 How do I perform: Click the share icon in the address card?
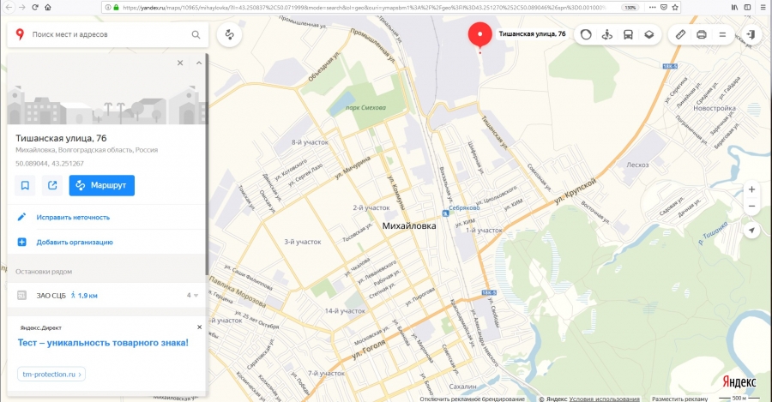pos(52,185)
